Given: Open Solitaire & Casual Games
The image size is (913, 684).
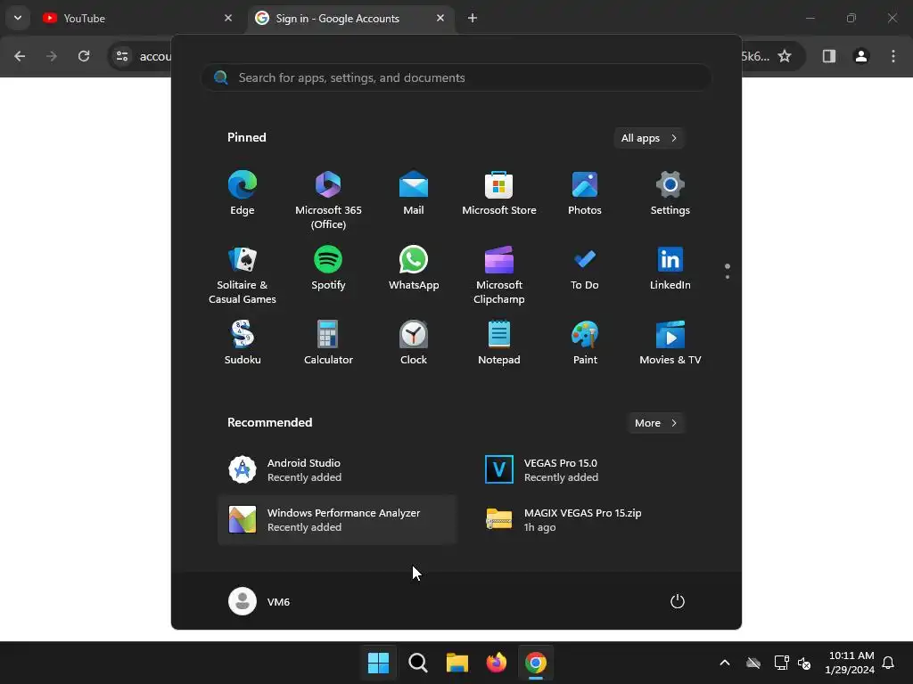Looking at the screenshot, I should click(x=243, y=276).
